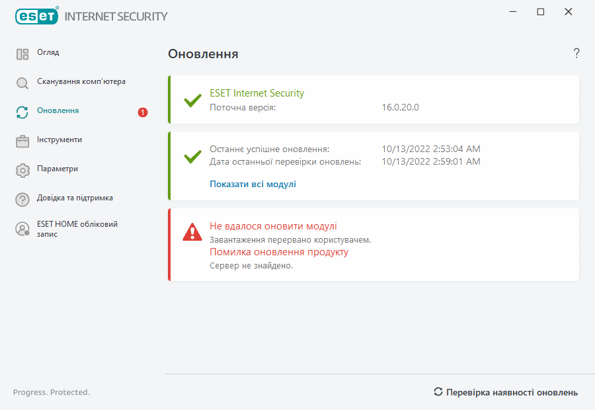Click the Показати всі модулі link

coord(253,184)
